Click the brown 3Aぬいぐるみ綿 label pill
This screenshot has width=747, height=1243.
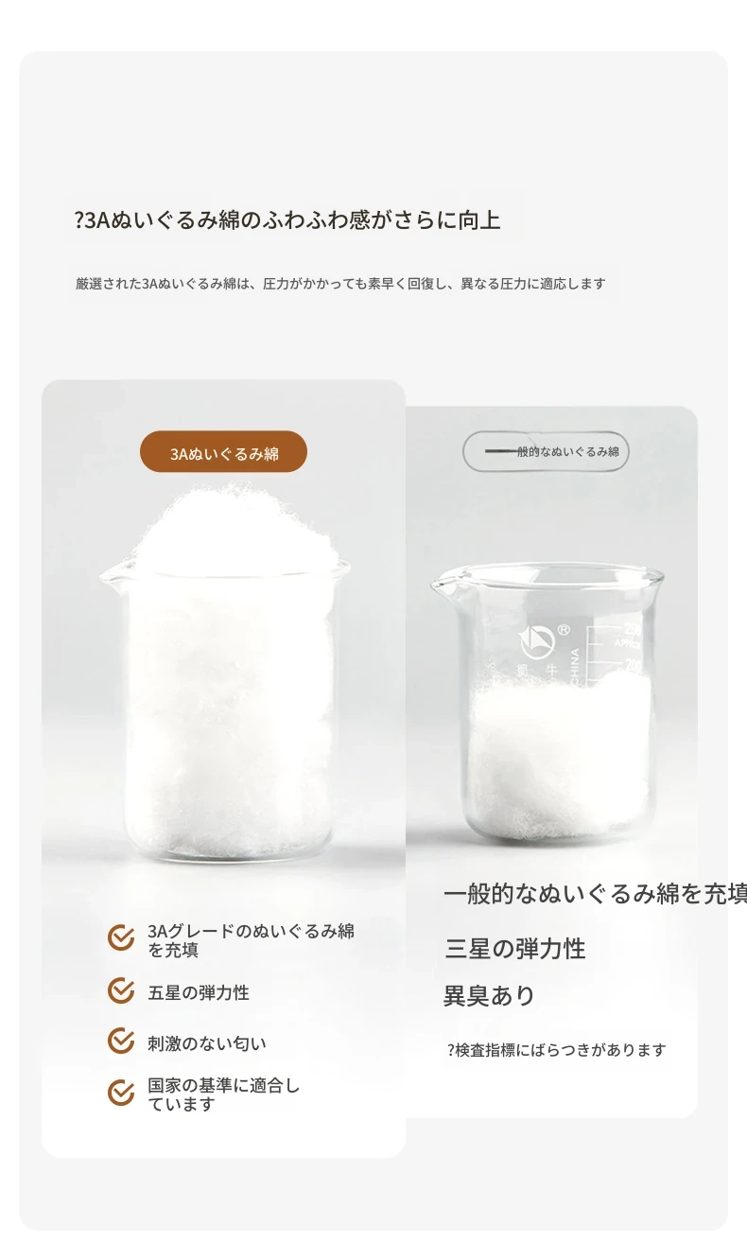click(x=224, y=452)
